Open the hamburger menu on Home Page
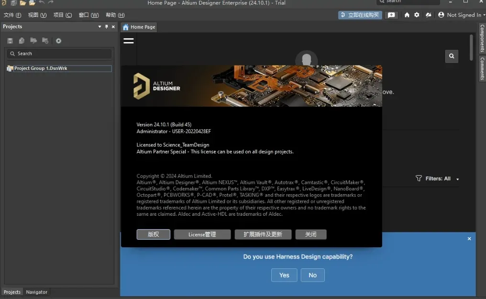 click(129, 41)
